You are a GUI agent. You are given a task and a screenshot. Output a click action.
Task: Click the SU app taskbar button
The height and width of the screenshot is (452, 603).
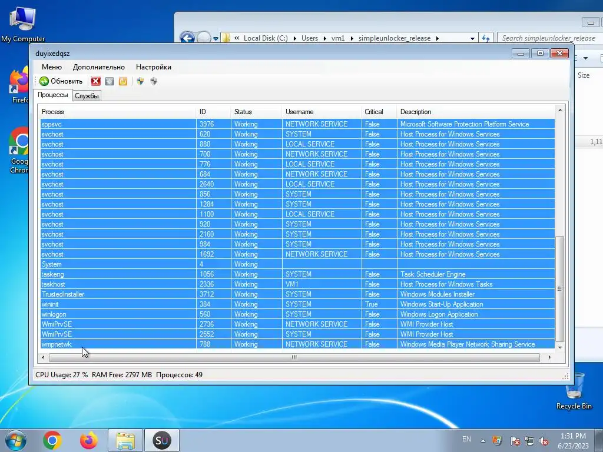161,440
